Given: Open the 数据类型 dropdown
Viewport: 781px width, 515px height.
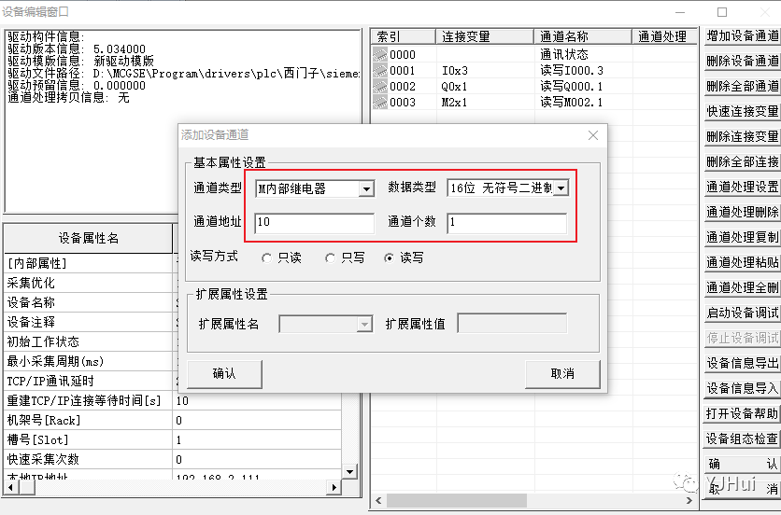Looking at the screenshot, I should pyautogui.click(x=561, y=188).
